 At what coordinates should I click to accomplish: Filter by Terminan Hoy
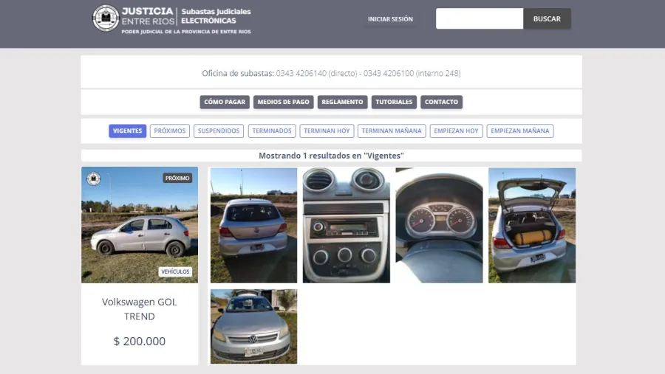[x=327, y=131]
